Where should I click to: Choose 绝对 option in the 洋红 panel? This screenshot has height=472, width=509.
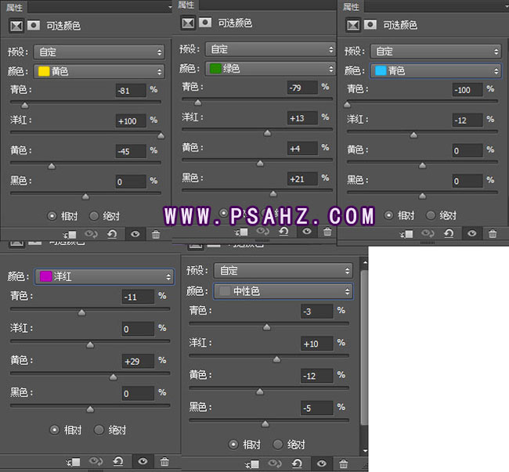click(99, 430)
